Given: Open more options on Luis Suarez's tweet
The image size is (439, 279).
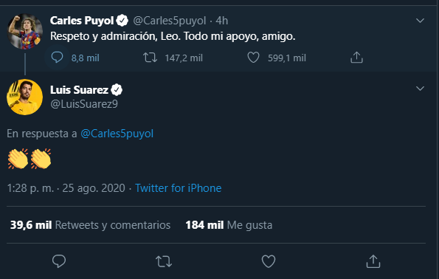Looking at the screenshot, I should [420, 89].
